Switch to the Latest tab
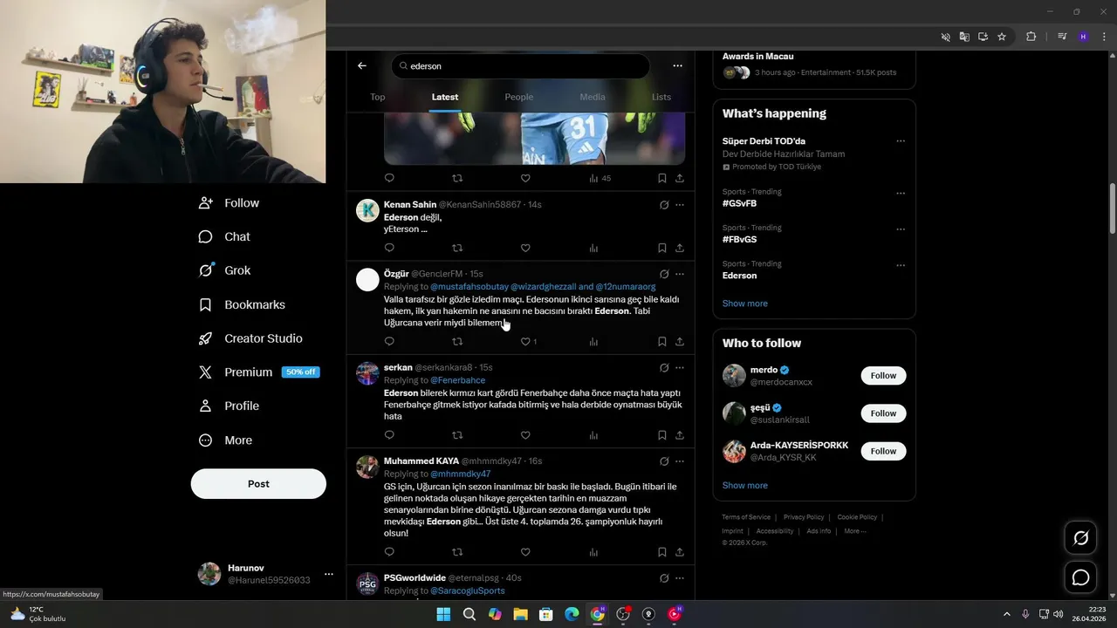The image size is (1117, 628). [x=445, y=97]
